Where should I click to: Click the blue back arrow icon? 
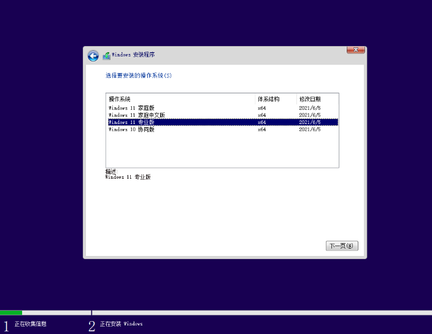[x=93, y=56]
